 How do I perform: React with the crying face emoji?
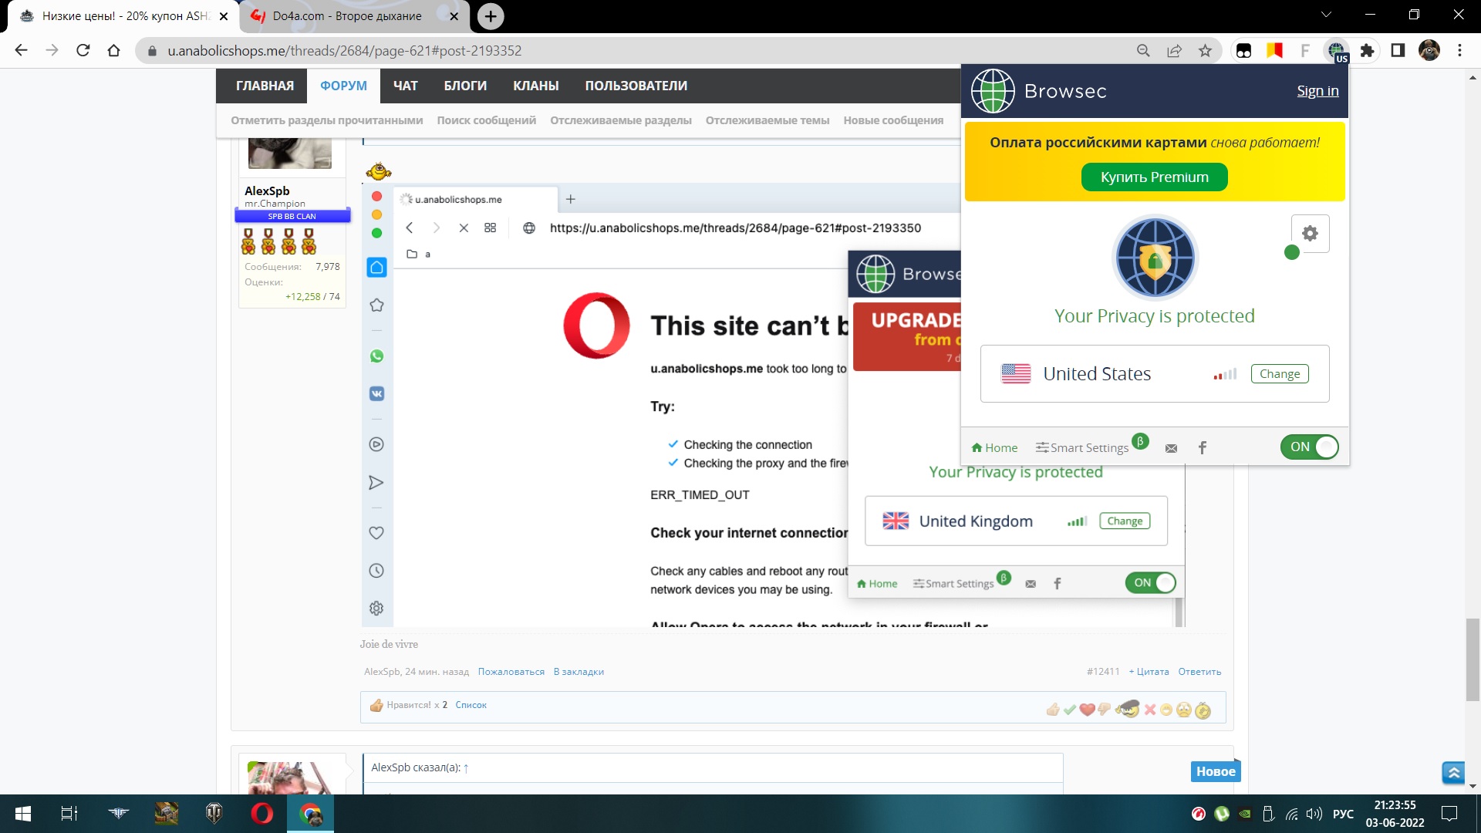1184,710
